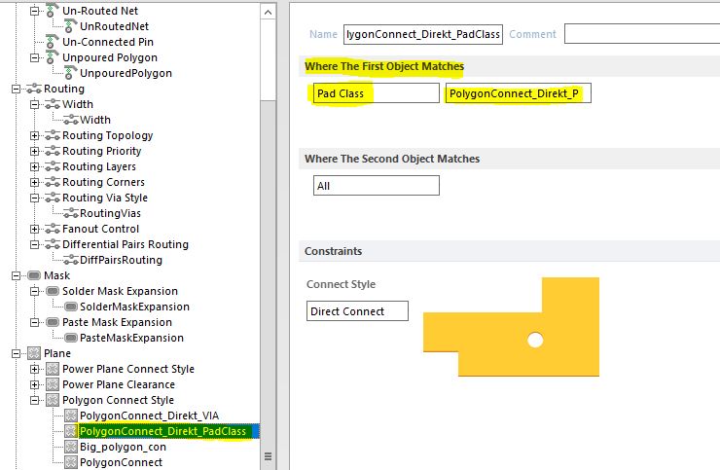Select the Big_polygon_con rule
720x470 pixels.
[123, 447]
